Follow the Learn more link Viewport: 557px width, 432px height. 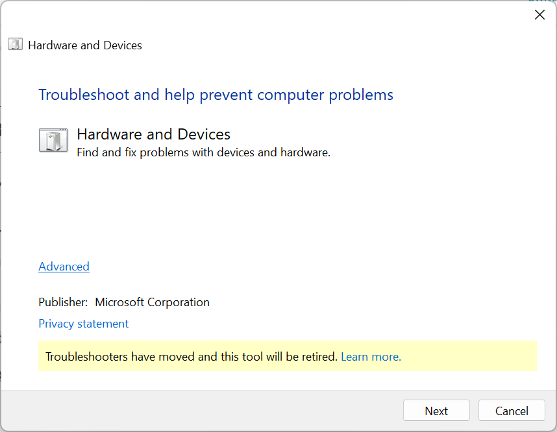371,357
